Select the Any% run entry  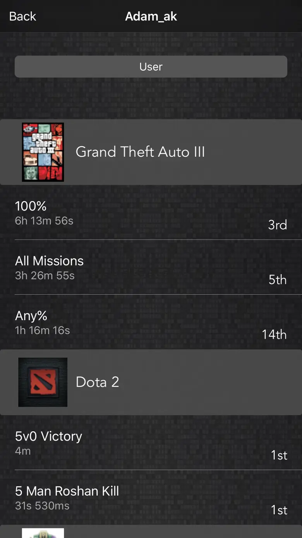[151, 322]
